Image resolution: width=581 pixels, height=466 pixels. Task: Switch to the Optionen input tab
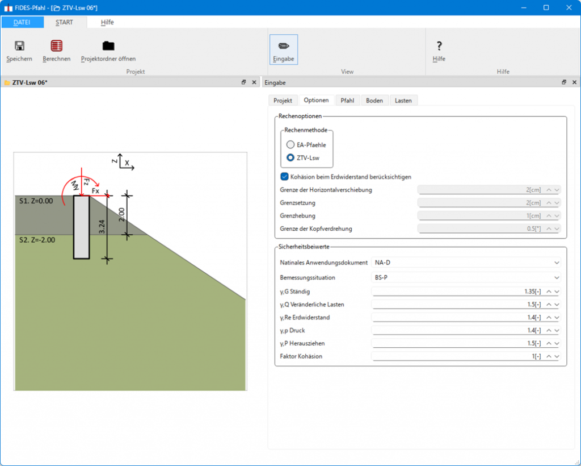pyautogui.click(x=316, y=100)
